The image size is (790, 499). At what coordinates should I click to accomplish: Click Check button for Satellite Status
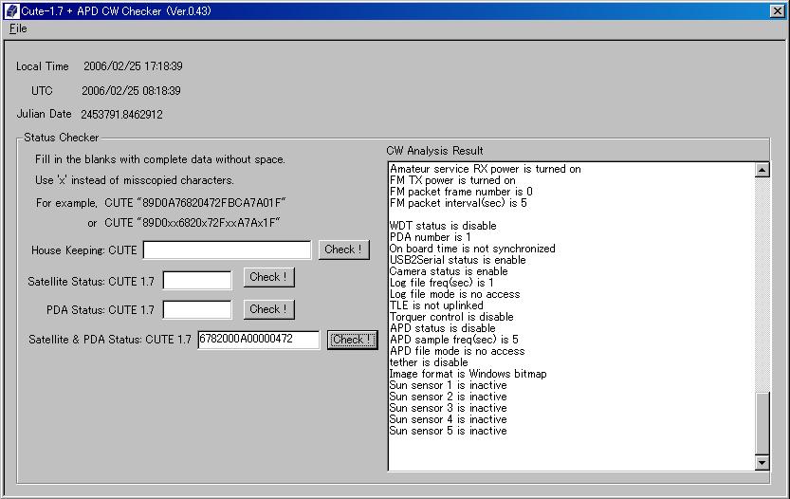[x=268, y=277]
